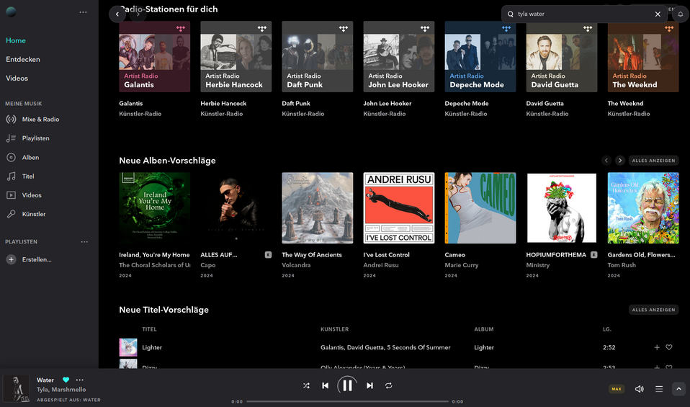This screenshot has width=690, height=407.
Task: Show all Neue Alben-Vorschläge
Action: [x=653, y=161]
